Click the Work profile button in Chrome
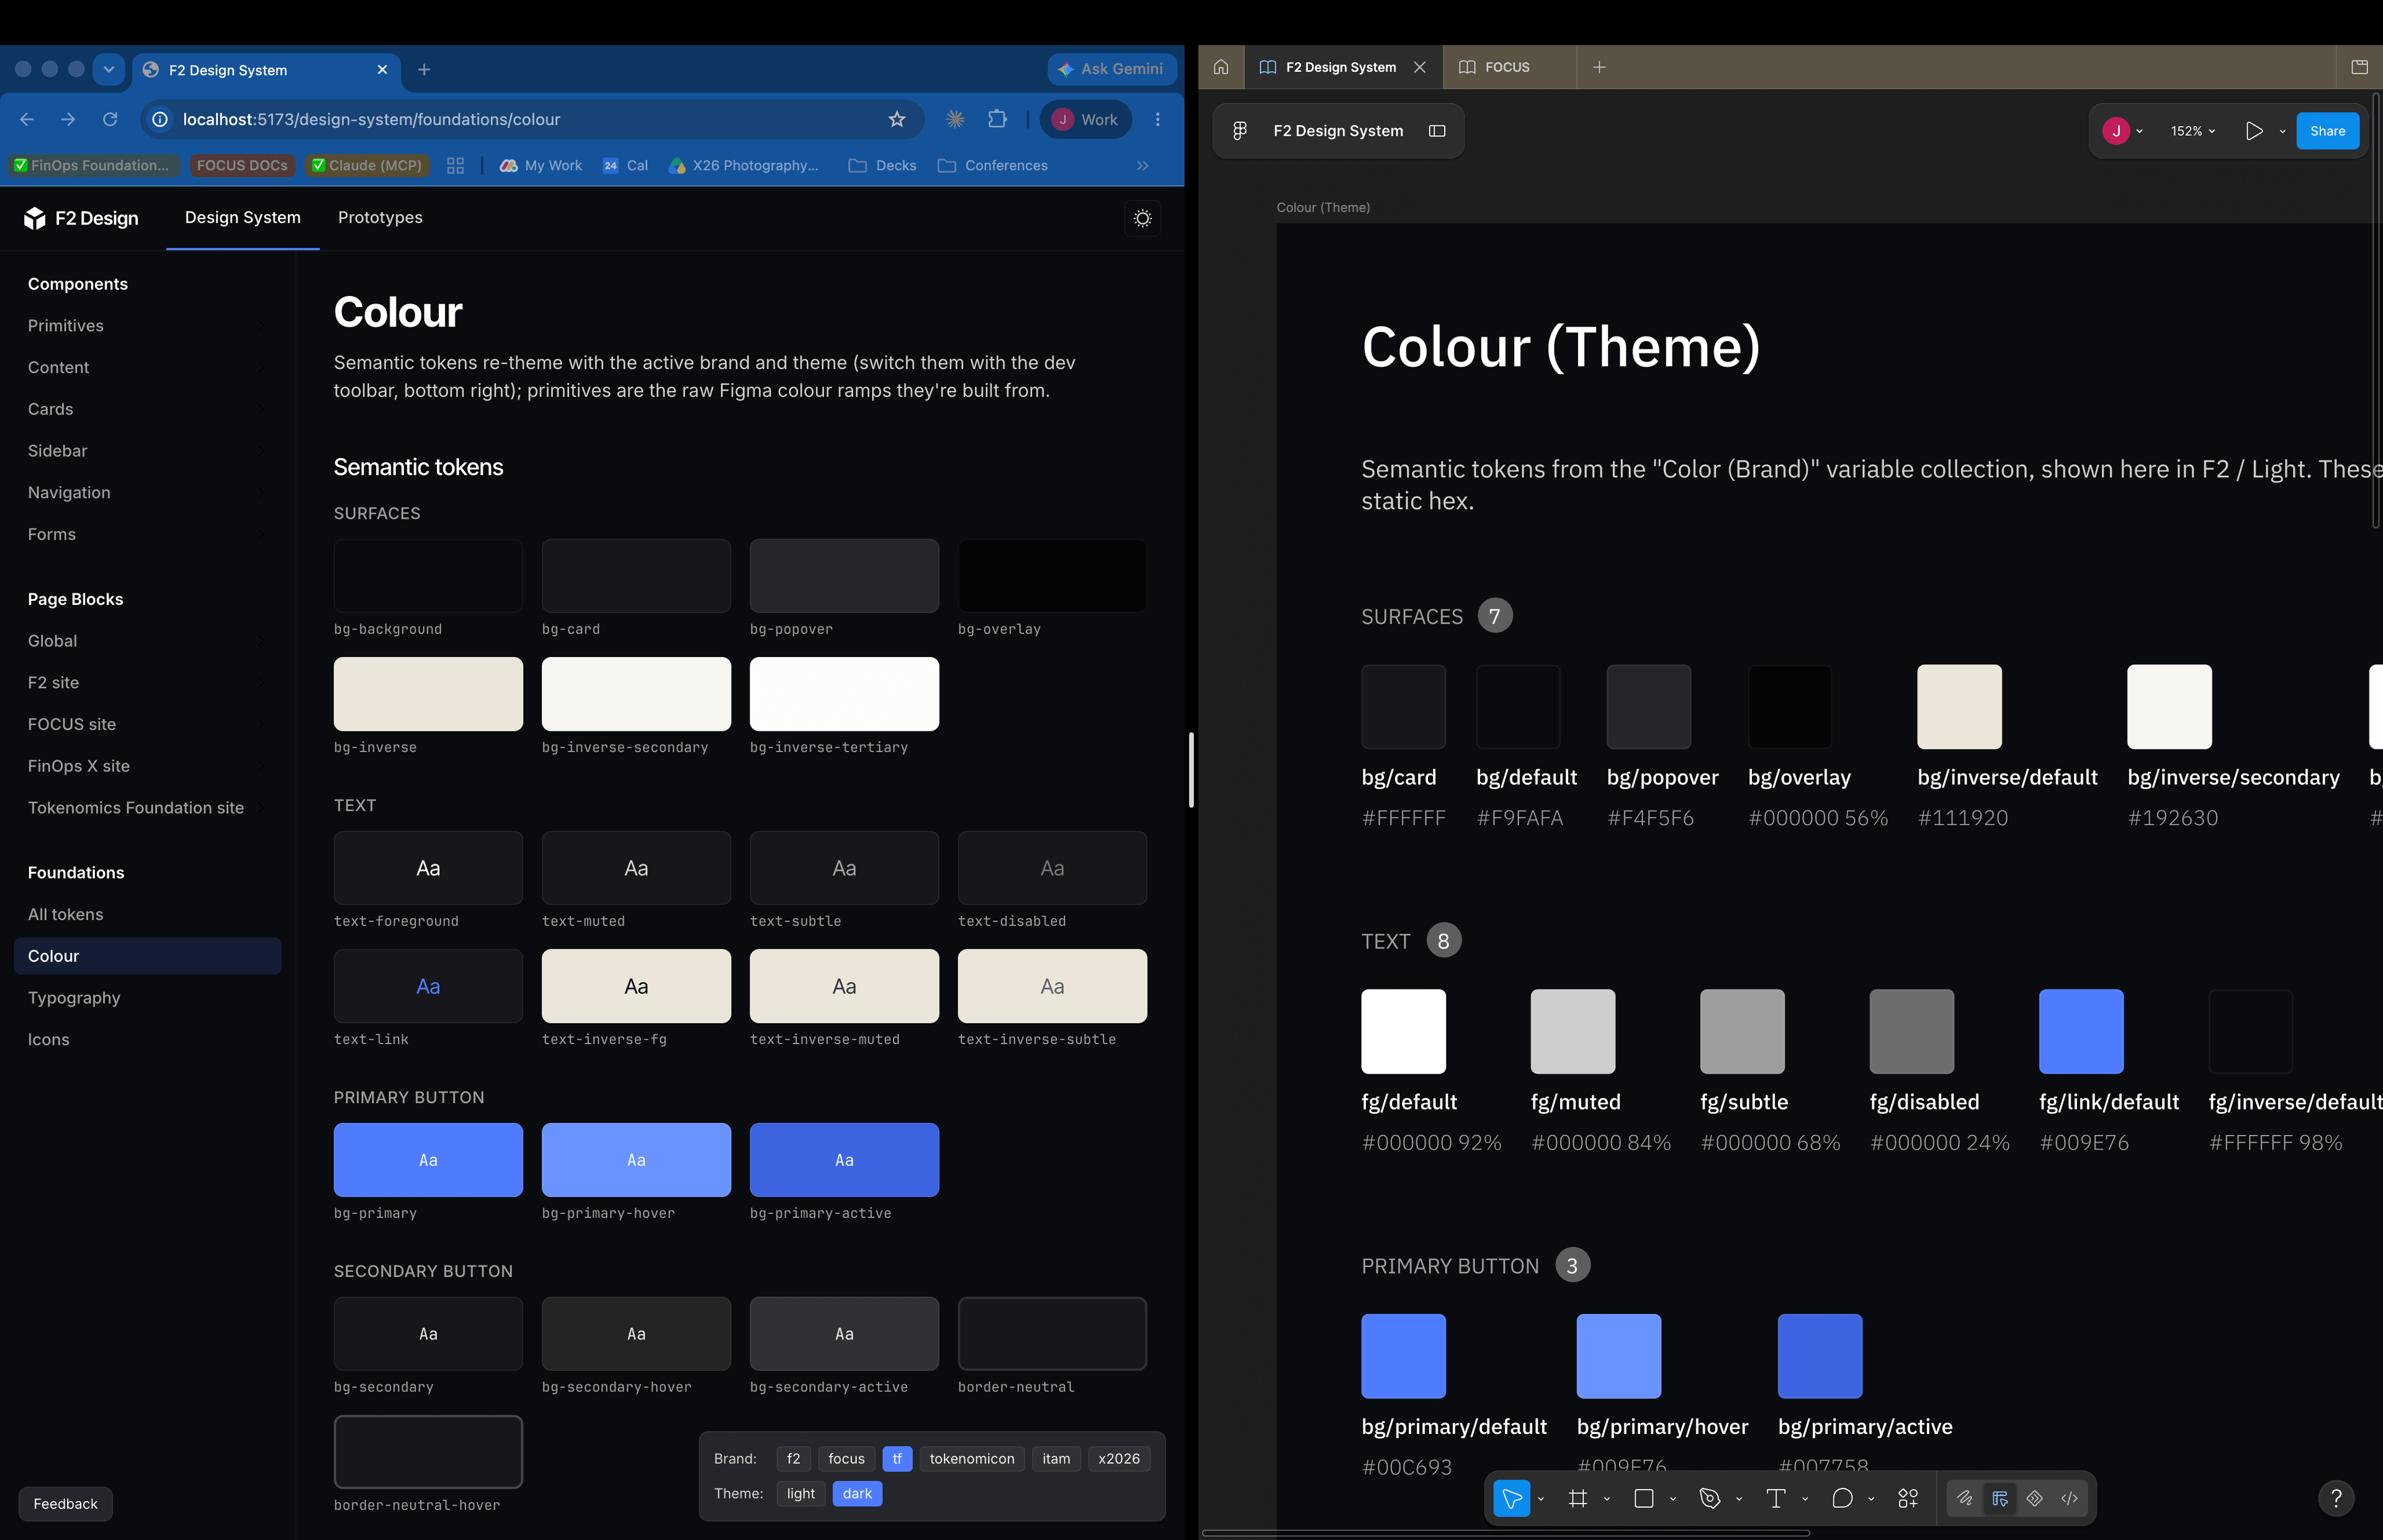Image resolution: width=2383 pixels, height=1540 pixels. coord(1085,119)
